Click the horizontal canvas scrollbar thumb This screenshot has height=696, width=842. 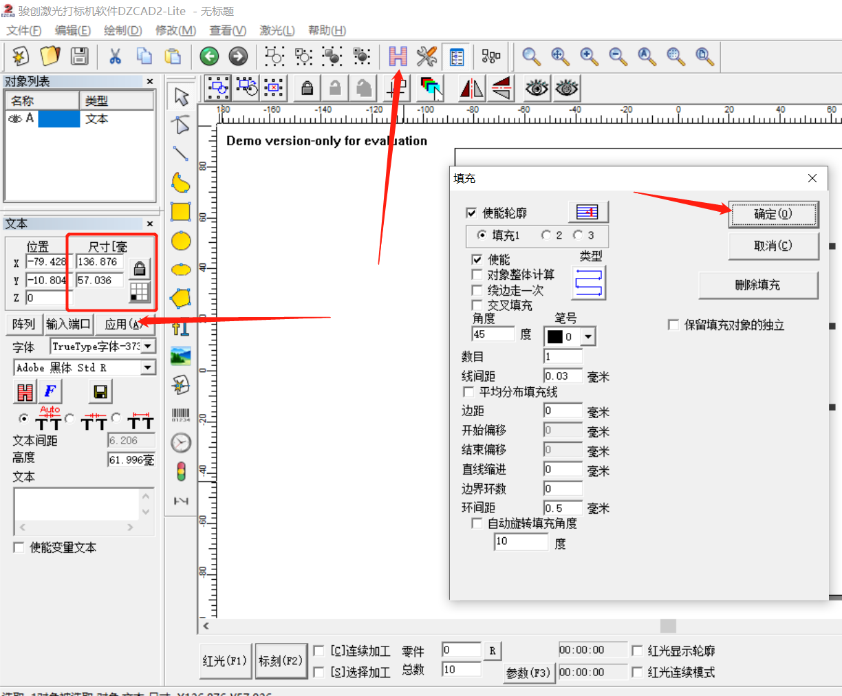click(x=668, y=626)
